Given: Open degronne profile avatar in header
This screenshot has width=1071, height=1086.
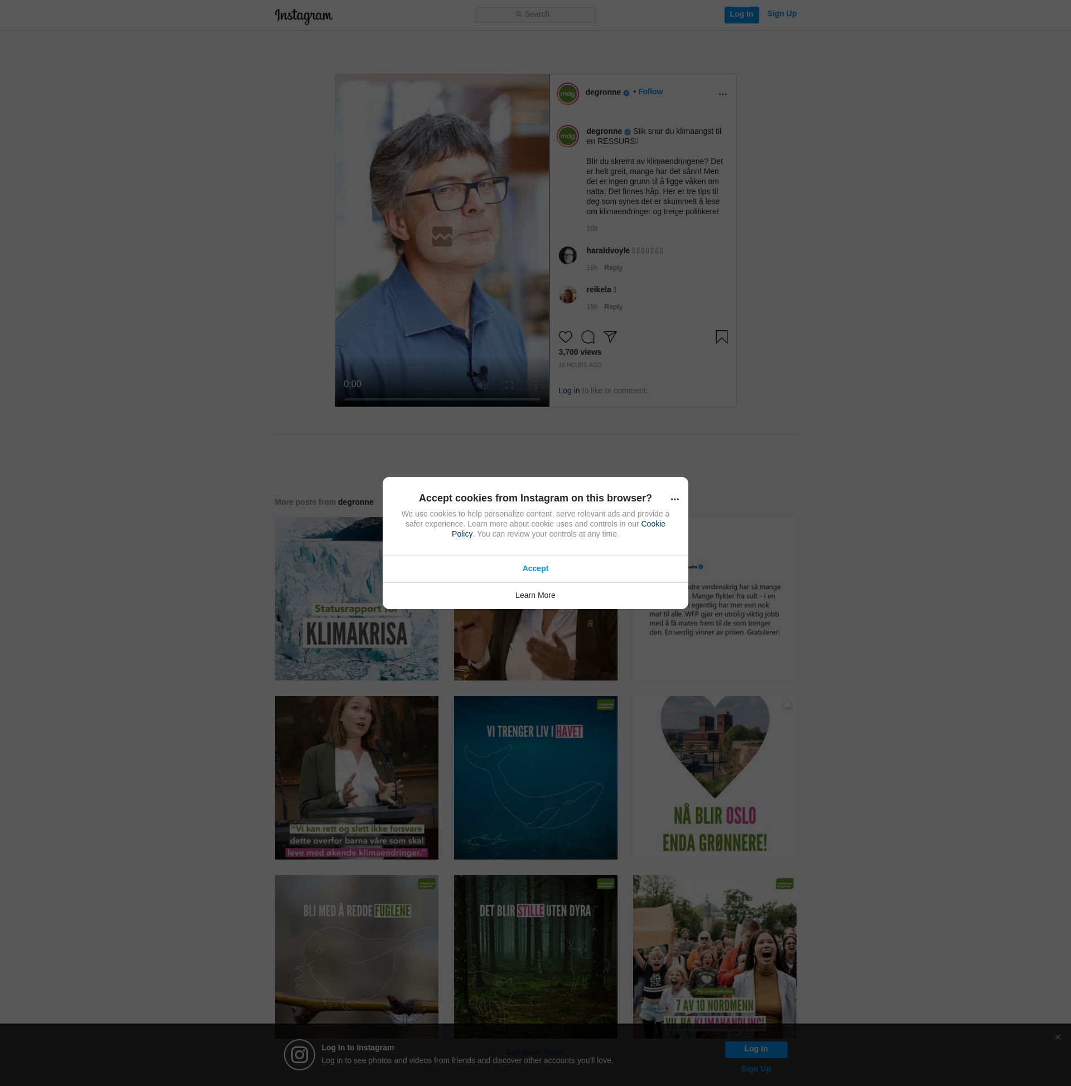Looking at the screenshot, I should (x=567, y=94).
